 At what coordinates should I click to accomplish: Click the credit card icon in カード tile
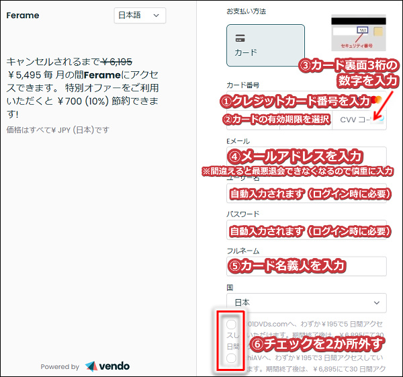click(240, 38)
